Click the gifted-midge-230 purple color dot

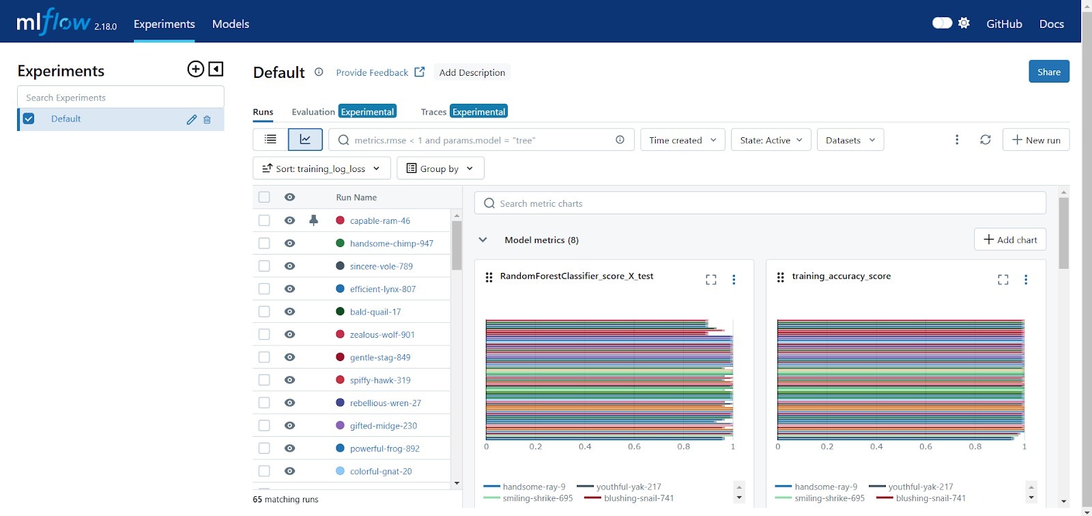[340, 425]
